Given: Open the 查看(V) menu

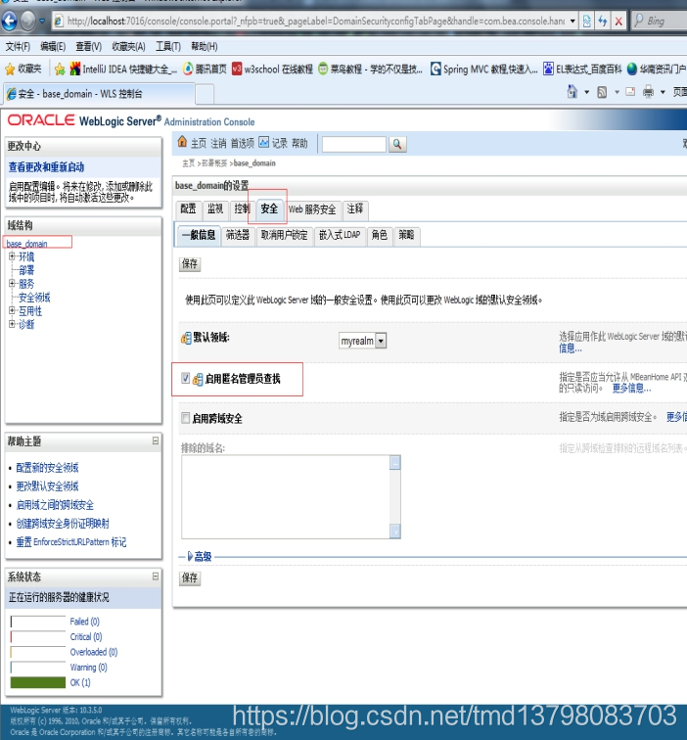Looking at the screenshot, I should (89, 46).
